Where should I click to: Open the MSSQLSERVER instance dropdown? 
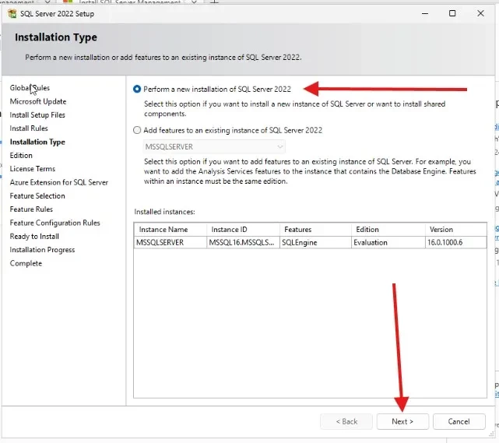pyautogui.click(x=214, y=146)
